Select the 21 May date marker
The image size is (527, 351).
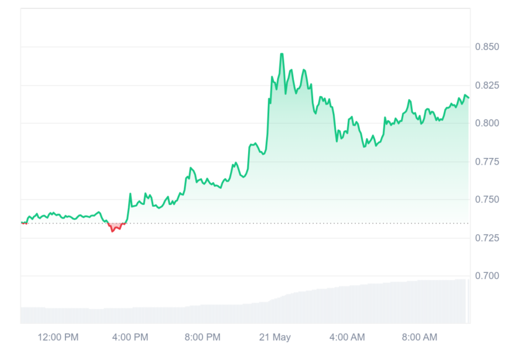(275, 337)
